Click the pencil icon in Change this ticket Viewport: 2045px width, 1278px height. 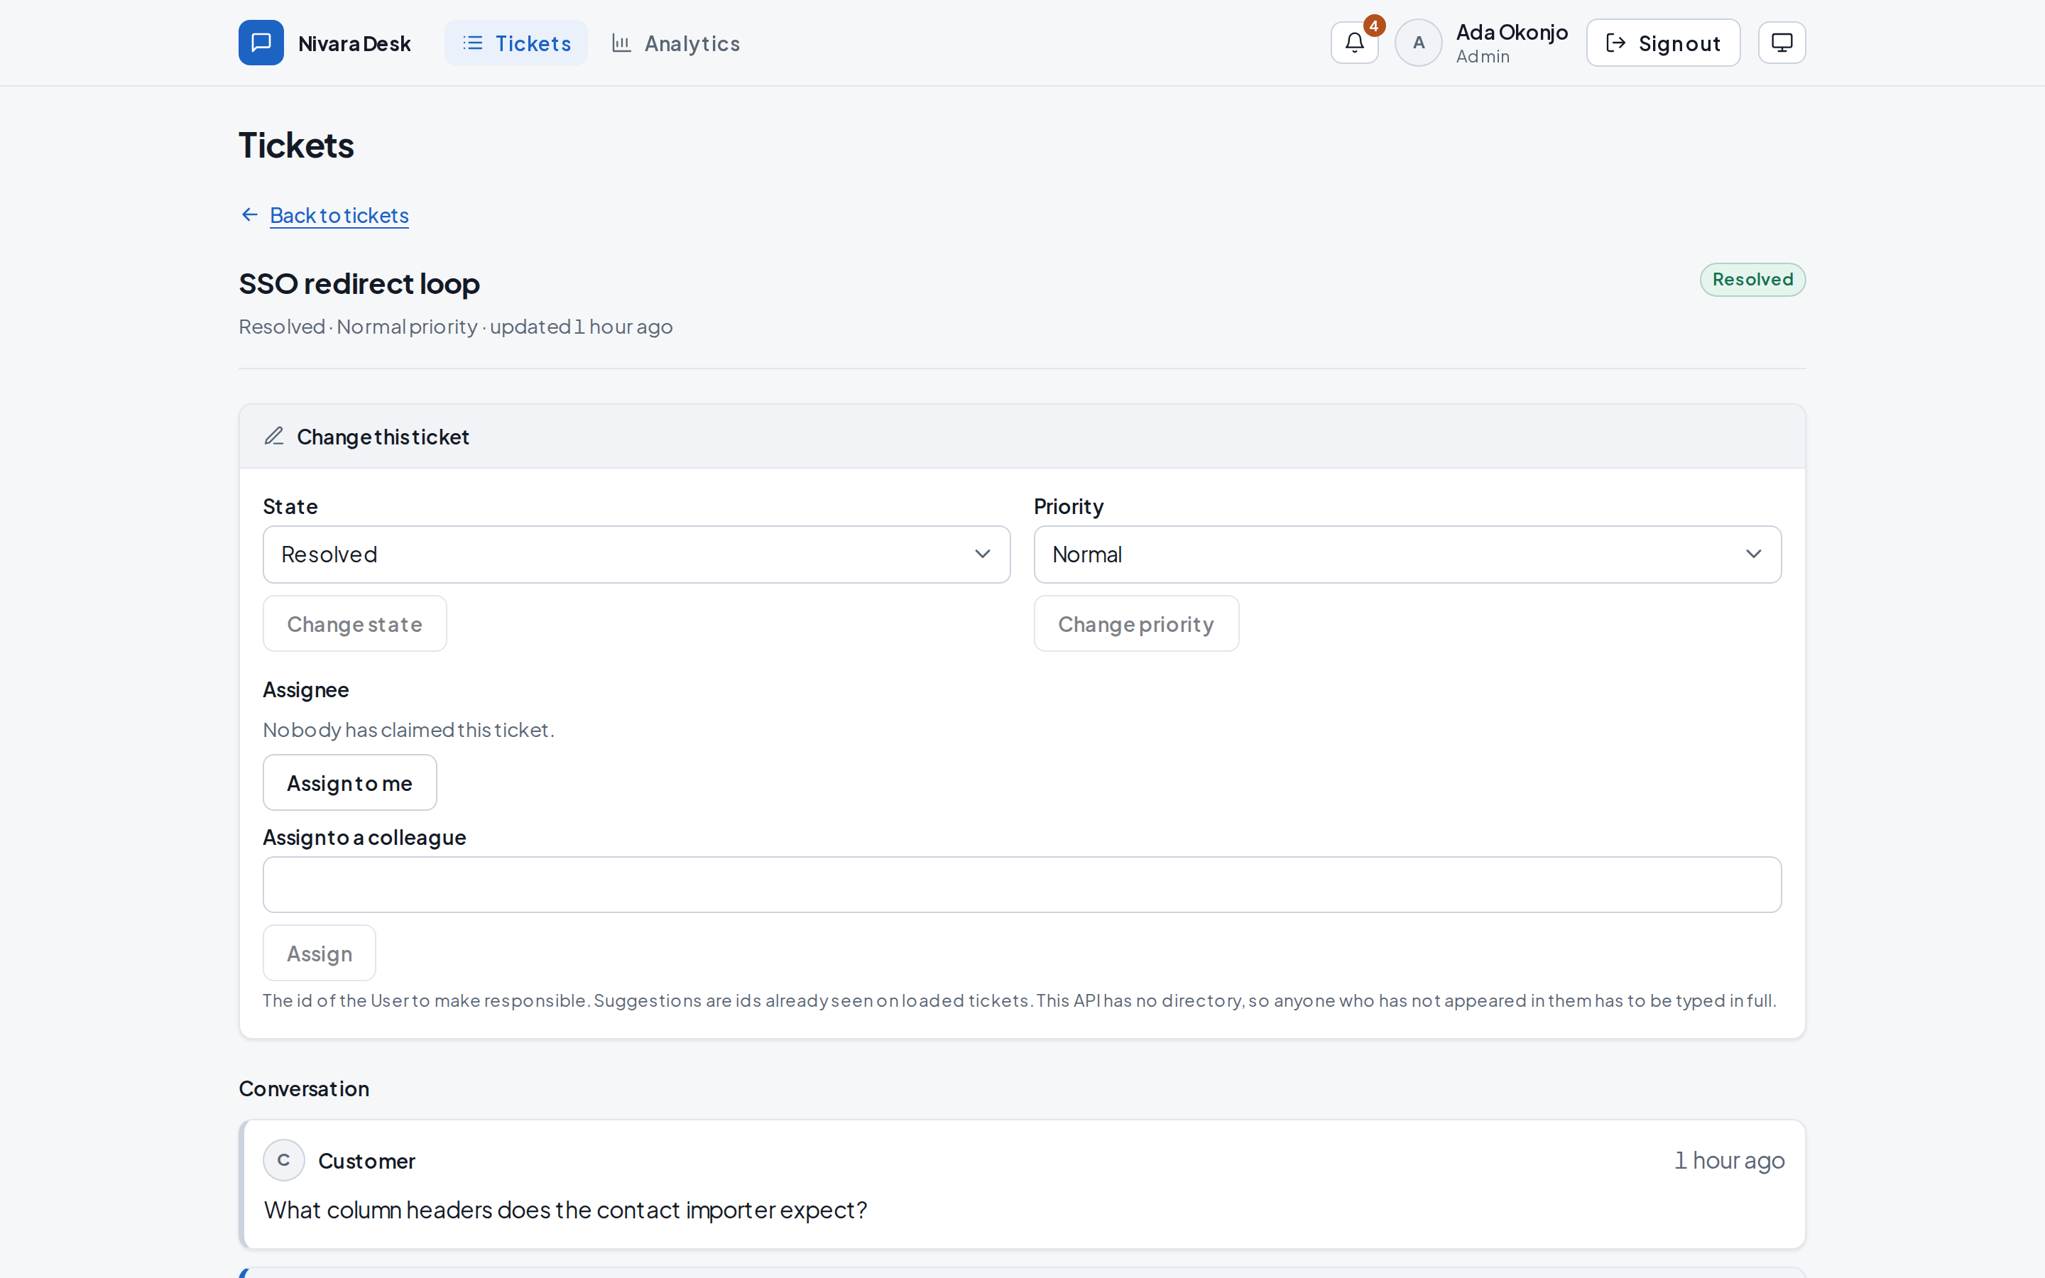point(274,436)
